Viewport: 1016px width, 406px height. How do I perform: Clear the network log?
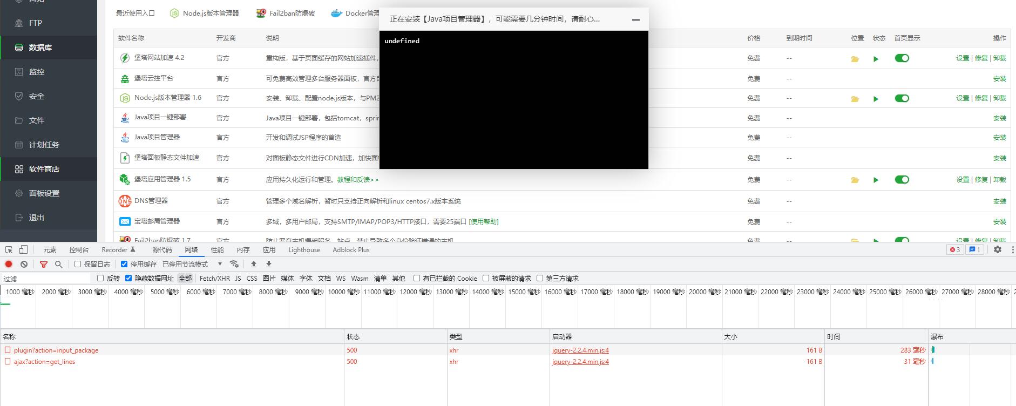(x=24, y=264)
